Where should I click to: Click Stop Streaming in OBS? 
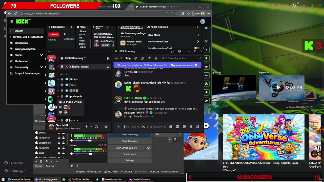pyautogui.click(x=130, y=134)
